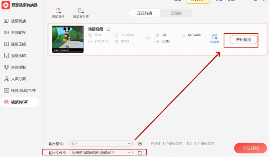Open the 菜单 menu at top right
This screenshot has height=157, width=269.
click(231, 1)
